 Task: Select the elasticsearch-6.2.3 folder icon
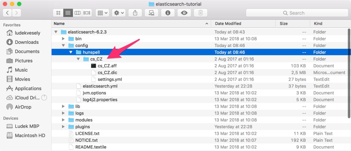click(x=63, y=32)
